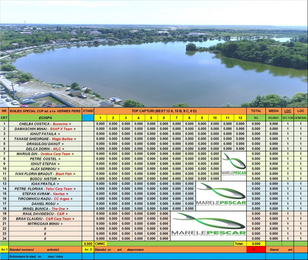Select the 'DAMASCHIN MIHAI - SNAP X Team' cell
The width and height of the screenshot is (308, 260).
click(45, 129)
